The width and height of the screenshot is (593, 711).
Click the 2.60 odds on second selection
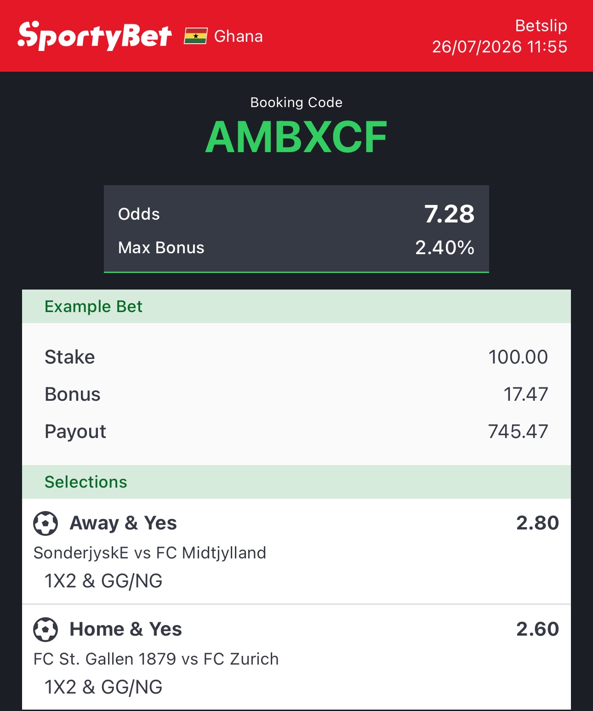coord(537,629)
